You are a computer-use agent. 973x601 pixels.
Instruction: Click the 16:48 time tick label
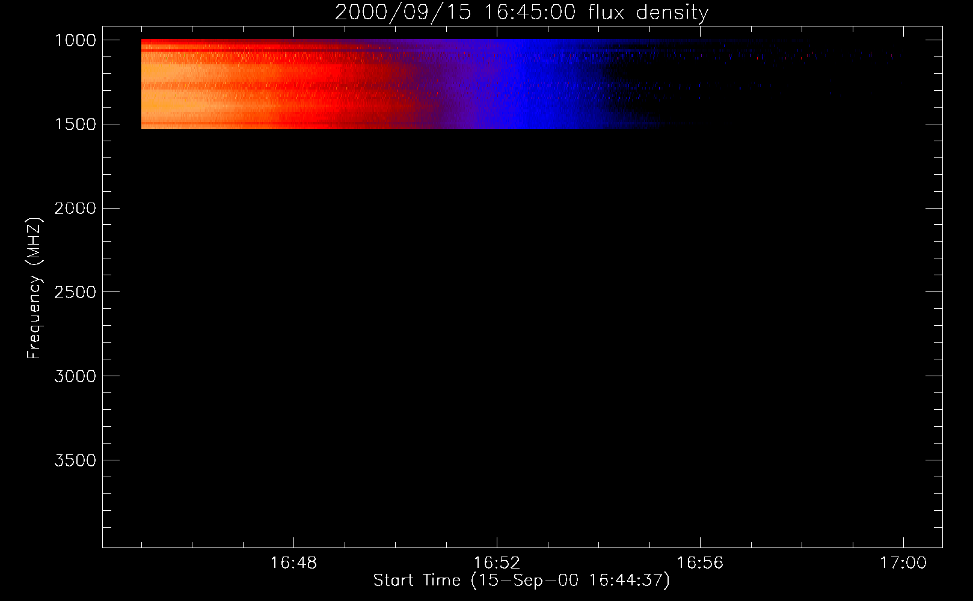pos(293,563)
